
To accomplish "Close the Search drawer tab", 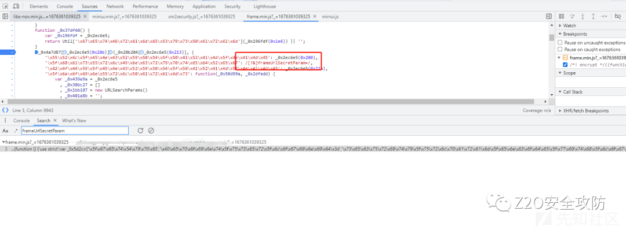I will point(55,121).
